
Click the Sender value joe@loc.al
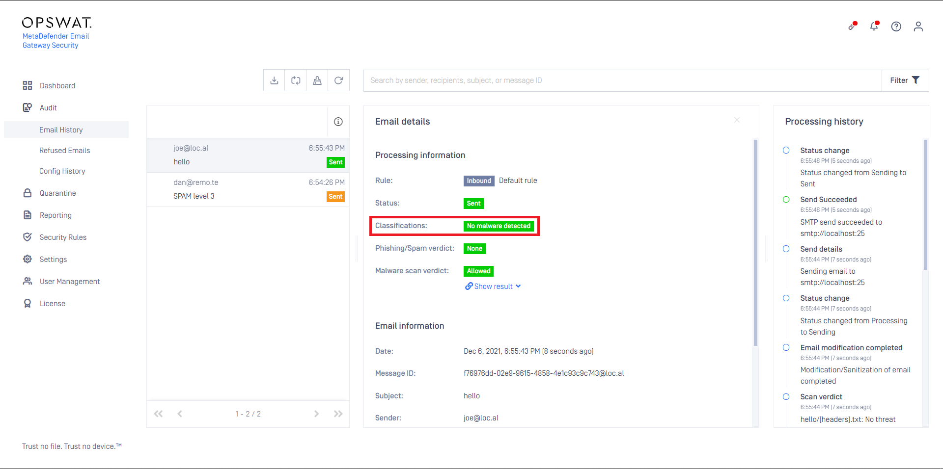[481, 418]
